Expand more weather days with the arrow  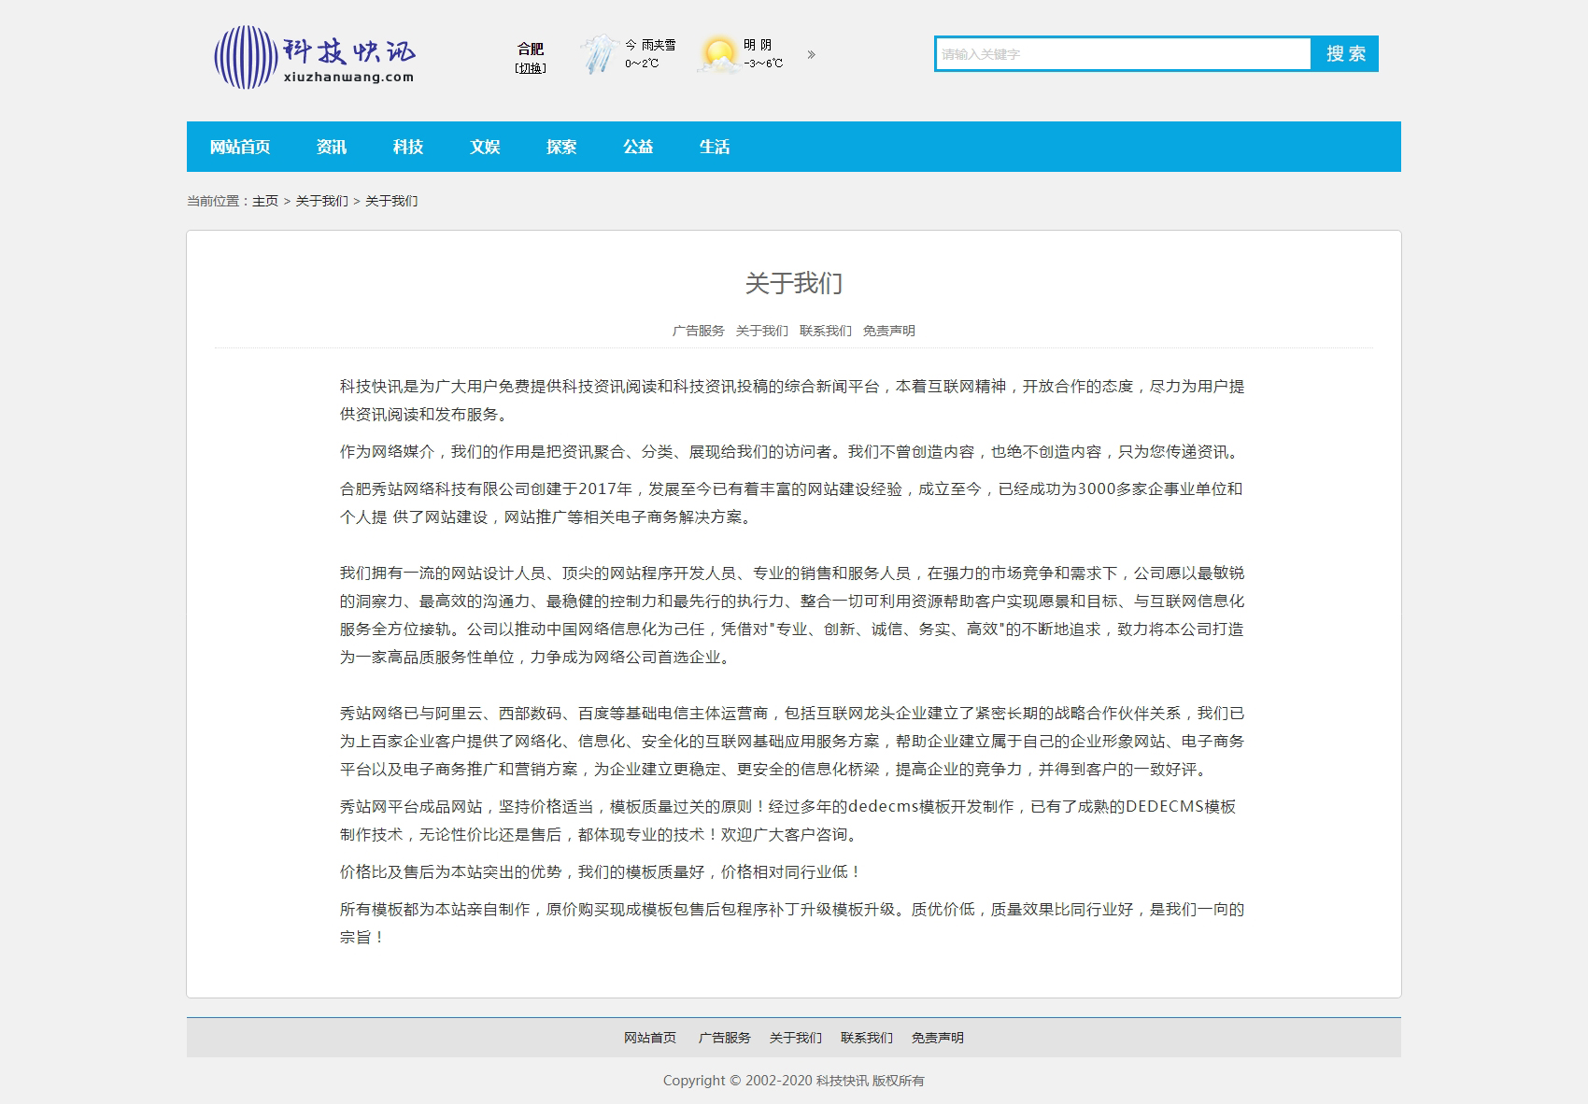[811, 54]
